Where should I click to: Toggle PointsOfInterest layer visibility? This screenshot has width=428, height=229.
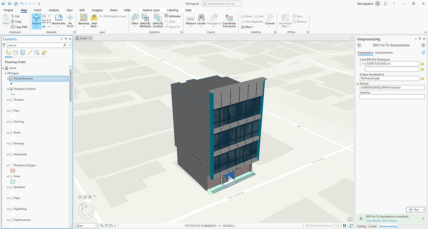point(11,79)
